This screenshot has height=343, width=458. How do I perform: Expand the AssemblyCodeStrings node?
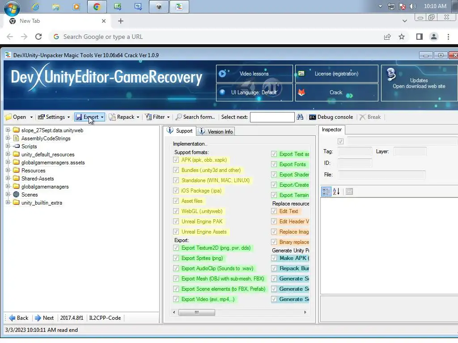[x=8, y=138]
